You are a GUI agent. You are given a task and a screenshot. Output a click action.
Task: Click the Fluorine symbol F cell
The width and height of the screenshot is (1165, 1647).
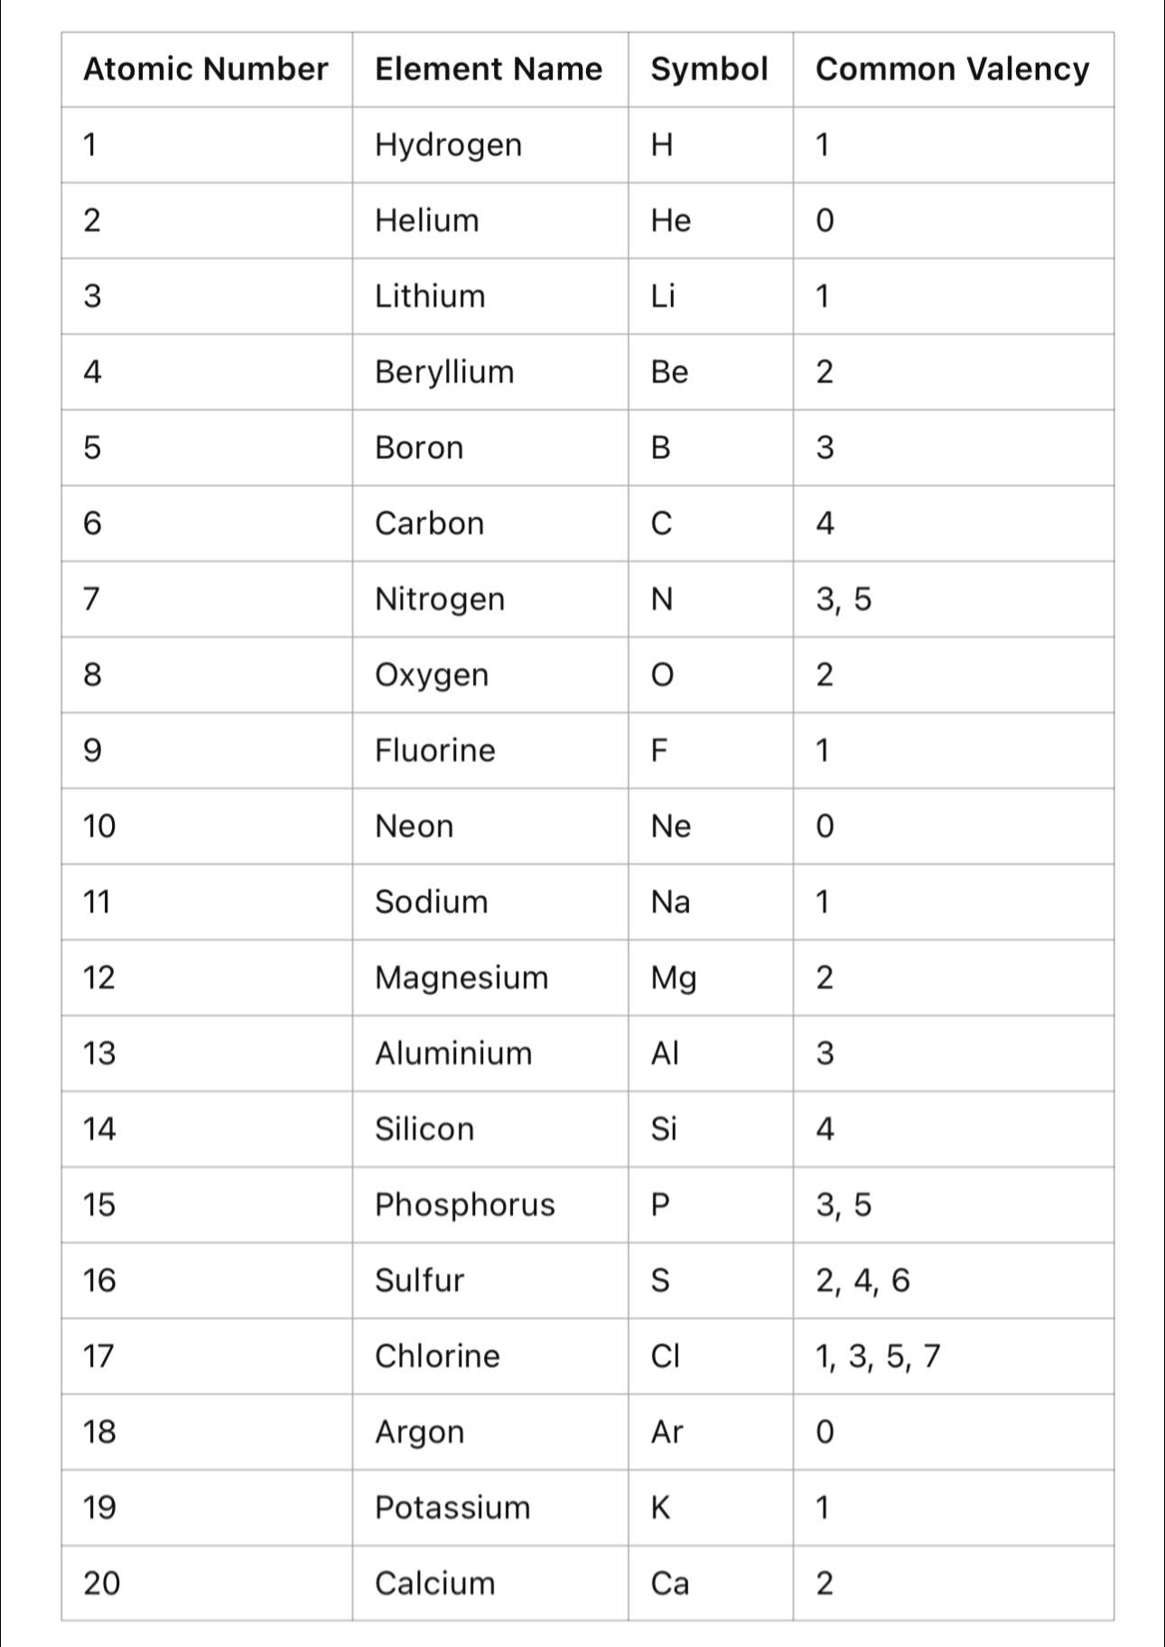coord(711,751)
